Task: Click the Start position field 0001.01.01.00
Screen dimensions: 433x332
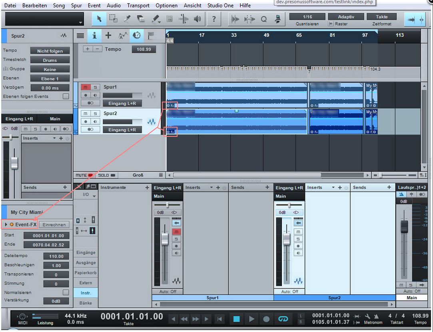Action: (x=46, y=236)
